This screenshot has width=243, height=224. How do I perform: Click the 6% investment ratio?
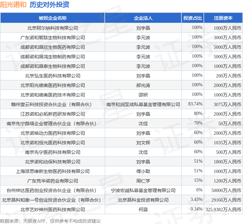point(199,190)
